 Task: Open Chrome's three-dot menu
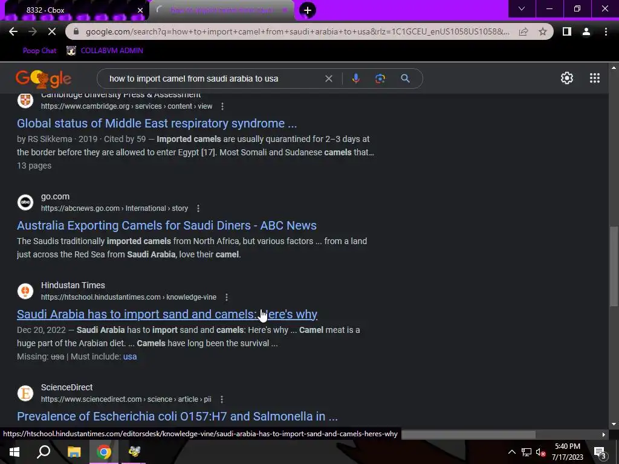[x=606, y=31]
